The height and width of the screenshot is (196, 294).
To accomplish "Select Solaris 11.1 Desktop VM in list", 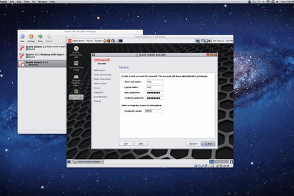I will tap(42, 55).
